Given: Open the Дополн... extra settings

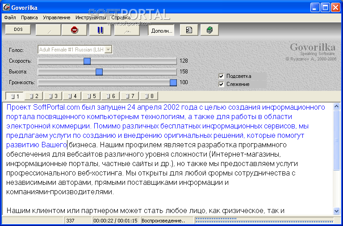Looking at the screenshot, I should tap(161, 30).
